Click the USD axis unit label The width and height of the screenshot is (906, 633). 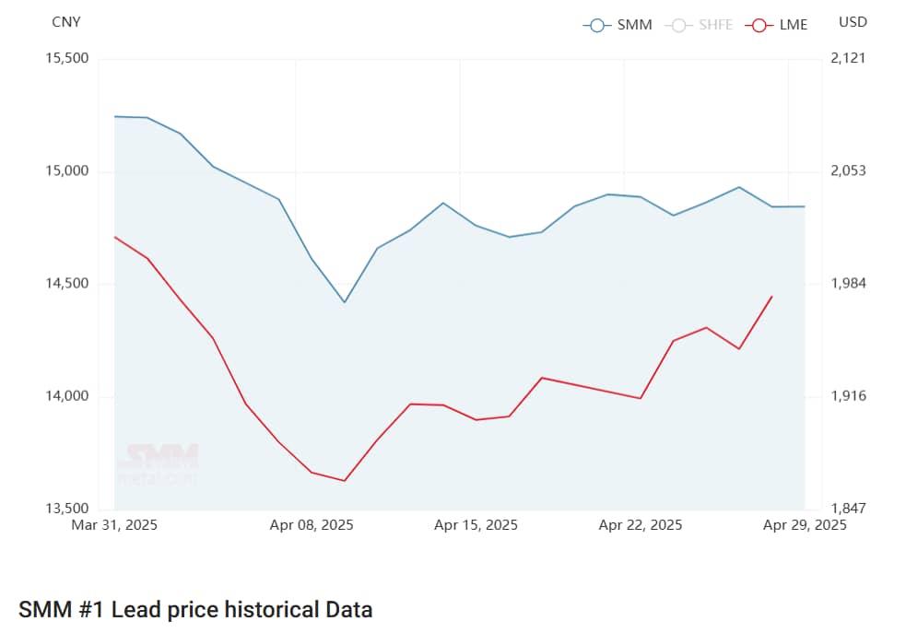[853, 22]
